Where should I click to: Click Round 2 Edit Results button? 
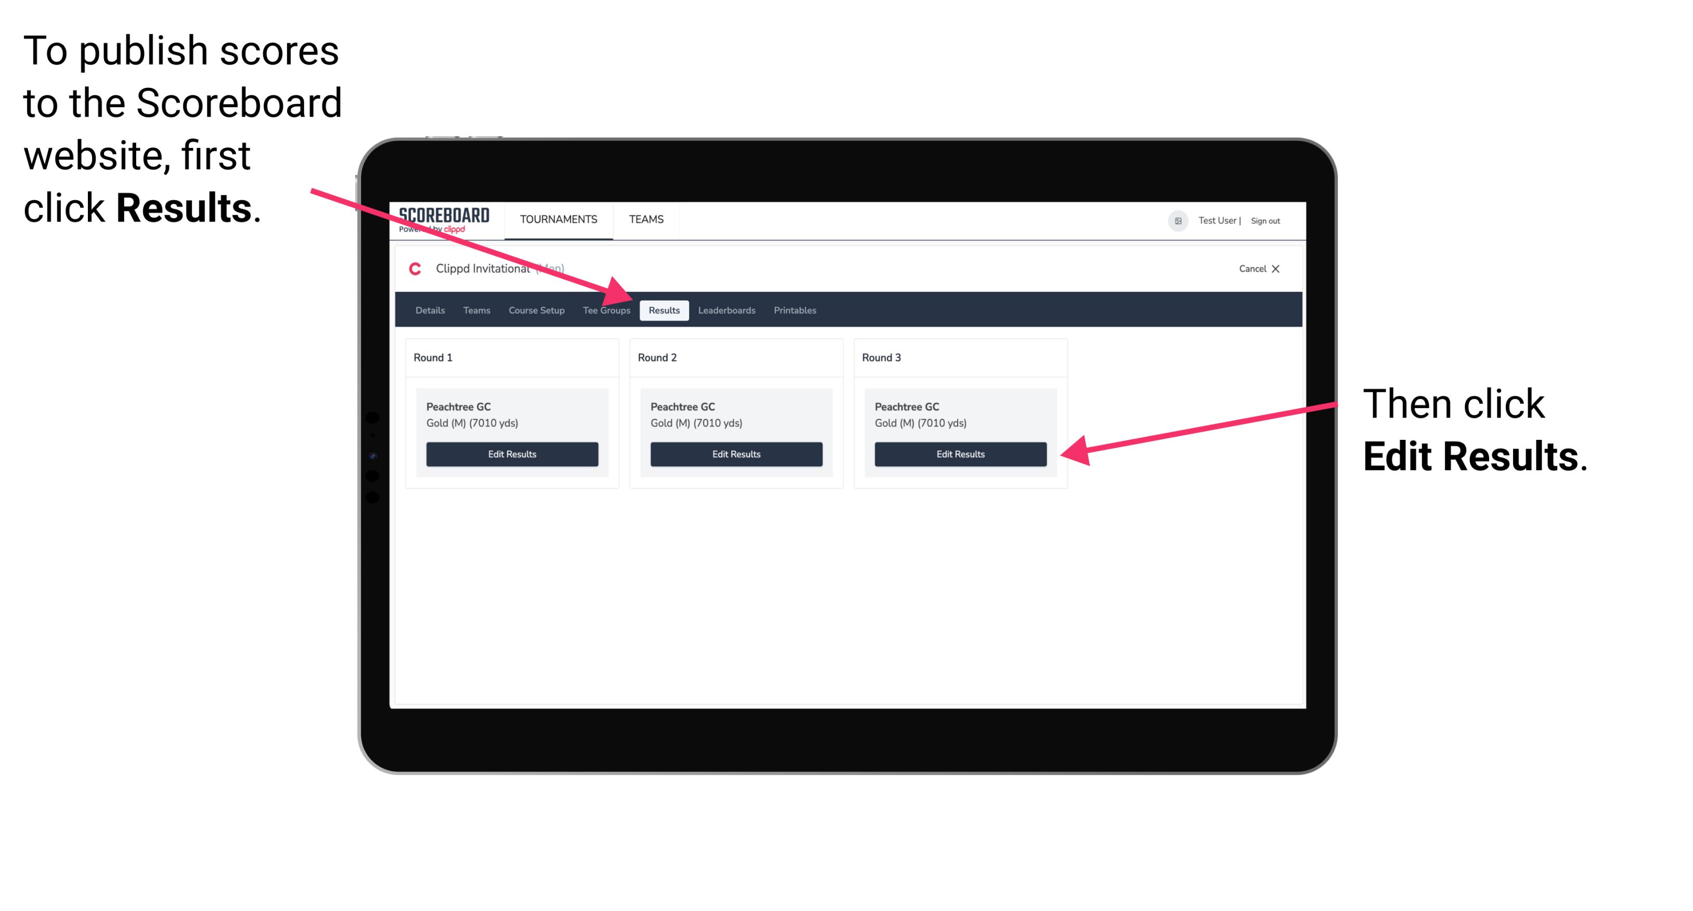pos(736,453)
